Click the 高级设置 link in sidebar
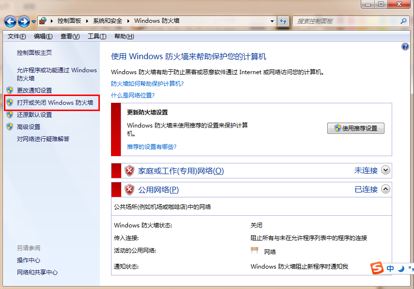The width and height of the screenshot is (414, 289). pyautogui.click(x=29, y=127)
